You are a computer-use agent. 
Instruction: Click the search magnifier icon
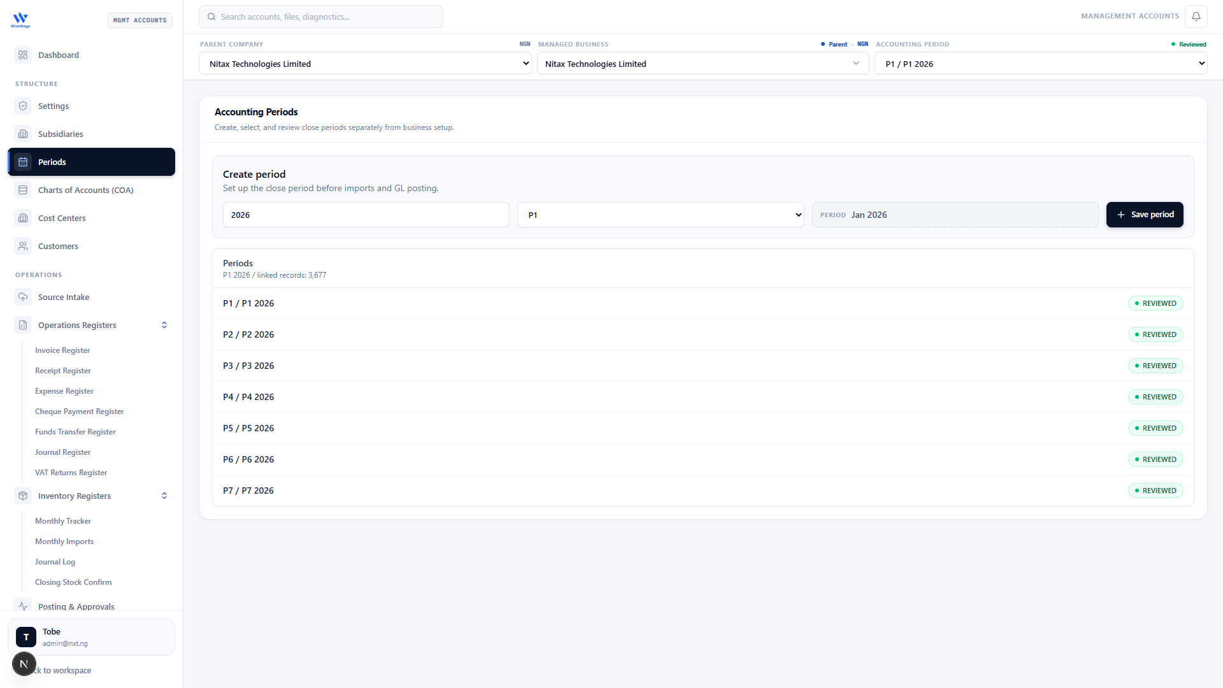pyautogui.click(x=211, y=17)
